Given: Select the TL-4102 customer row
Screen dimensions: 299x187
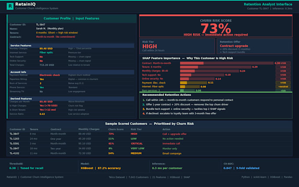Looking at the screenshot, I should click(149, 154).
